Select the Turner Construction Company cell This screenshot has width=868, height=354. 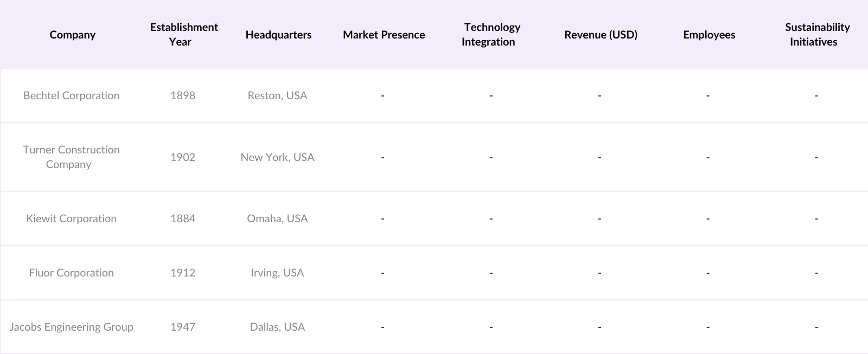click(x=71, y=157)
